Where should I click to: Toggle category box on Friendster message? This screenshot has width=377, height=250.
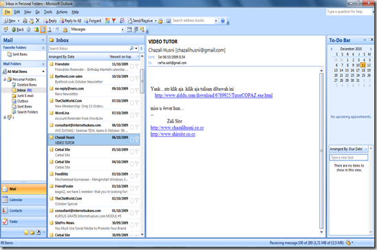click(x=132, y=66)
